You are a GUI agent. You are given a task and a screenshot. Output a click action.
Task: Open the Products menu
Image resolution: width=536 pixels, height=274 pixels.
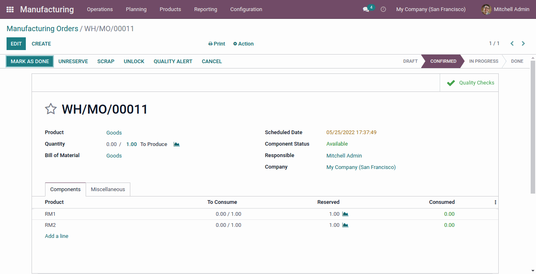[170, 9]
